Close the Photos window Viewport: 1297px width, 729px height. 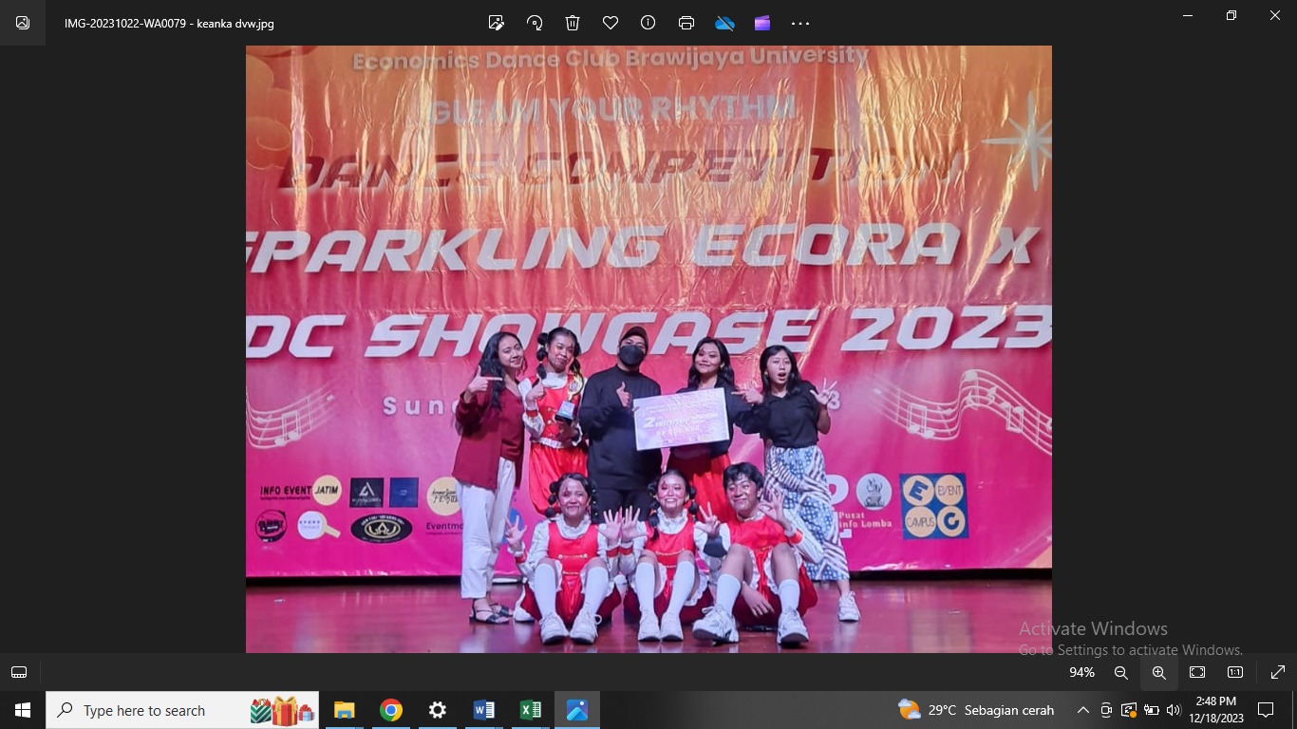[1275, 15]
